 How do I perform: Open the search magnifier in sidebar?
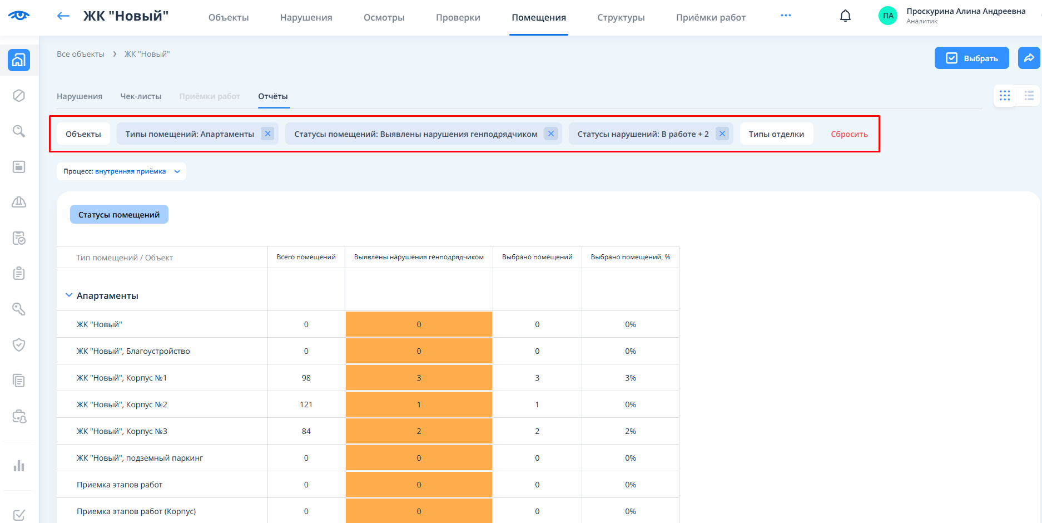click(x=19, y=131)
